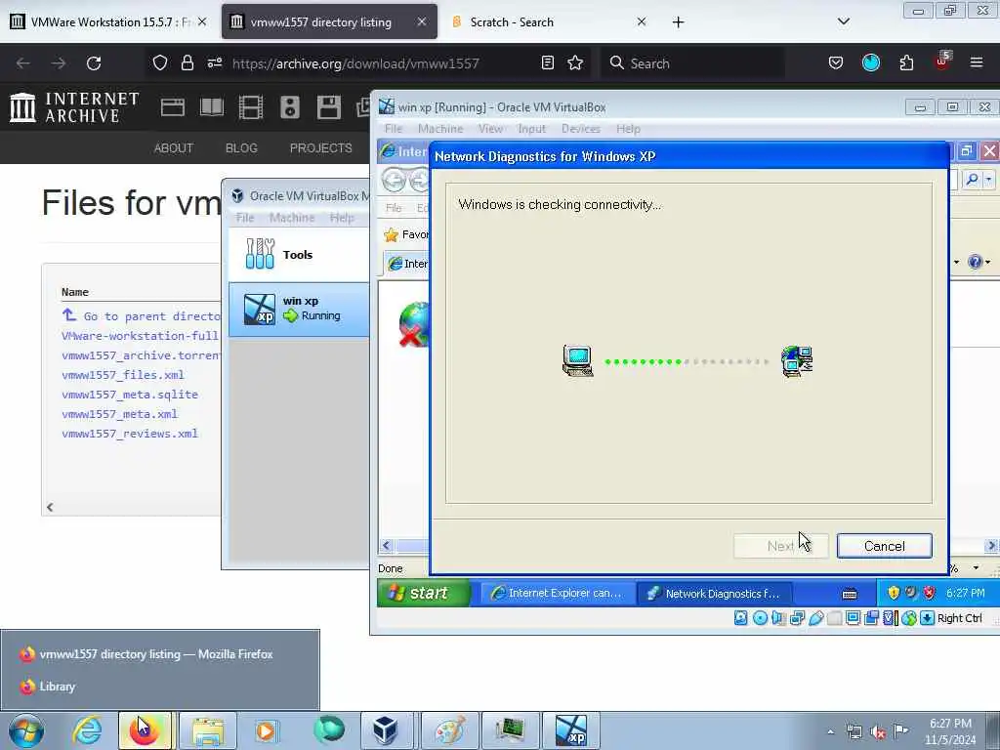This screenshot has width=1000, height=750.
Task: Select the win xp virtual machine entry
Action: point(299,310)
